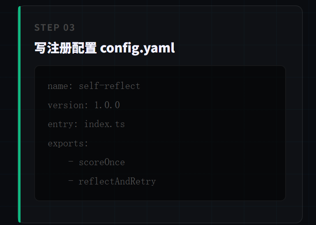Click the word entry in code block

(60, 124)
